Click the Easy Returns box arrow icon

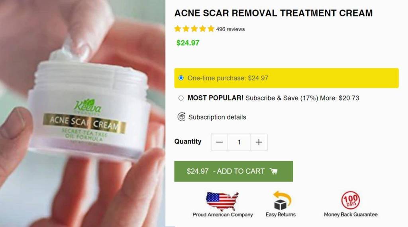(x=282, y=200)
